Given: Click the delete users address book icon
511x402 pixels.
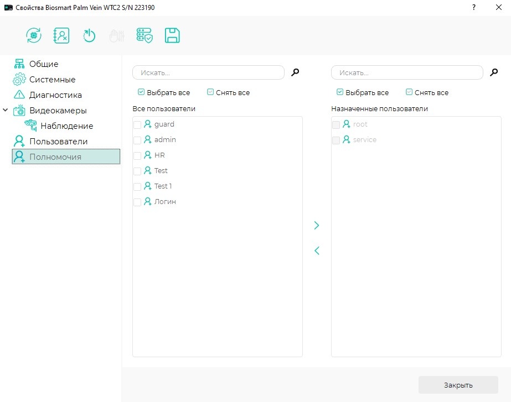Looking at the screenshot, I should (x=61, y=35).
